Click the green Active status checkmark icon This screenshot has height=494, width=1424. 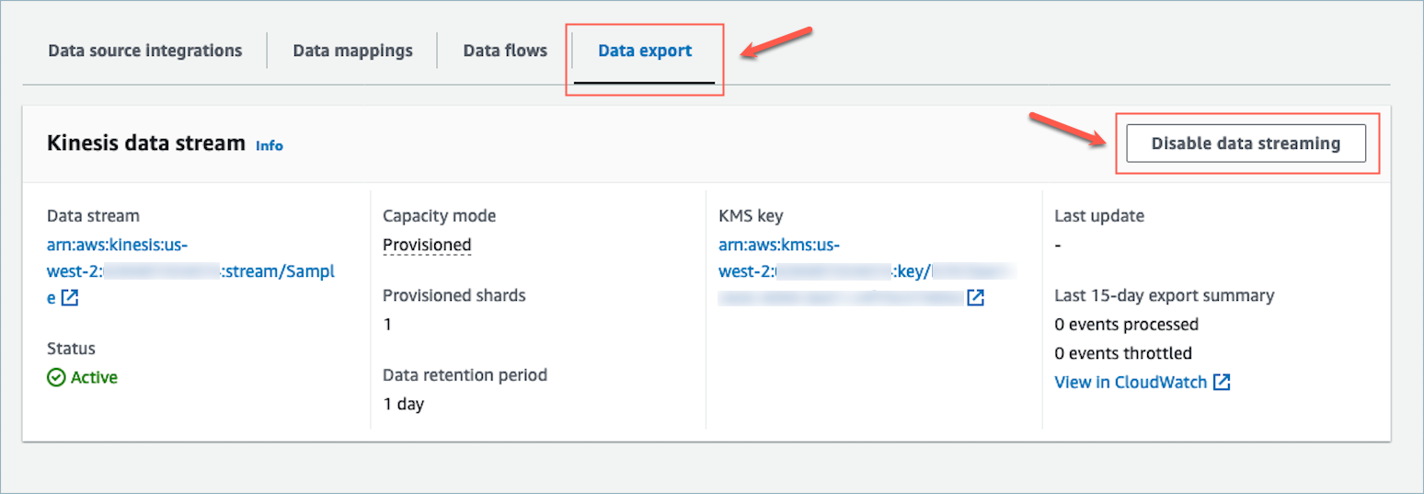click(x=56, y=378)
